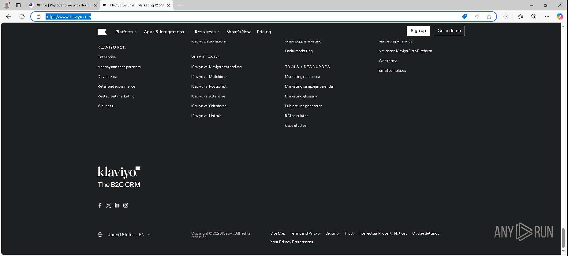The width and height of the screenshot is (568, 256).
Task: Open Klaviyo vs. Attentive comparison
Action: (x=208, y=96)
